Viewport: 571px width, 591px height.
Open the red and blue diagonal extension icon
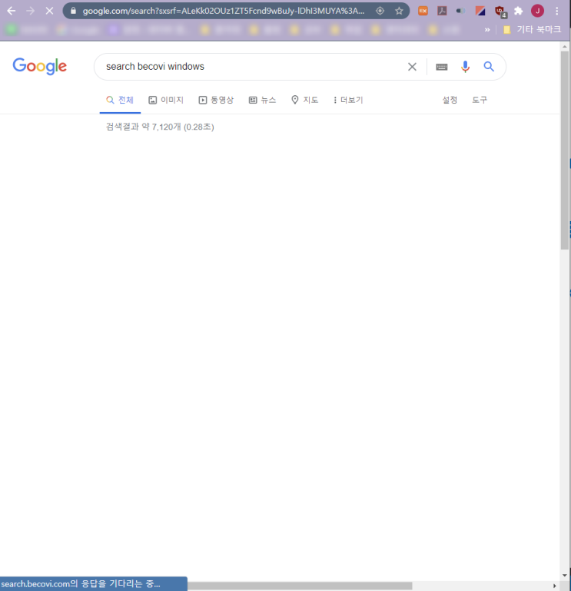(480, 11)
